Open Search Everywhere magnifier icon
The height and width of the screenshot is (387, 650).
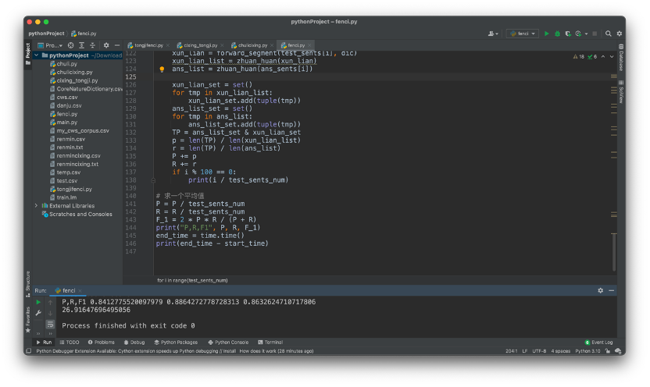(x=608, y=34)
